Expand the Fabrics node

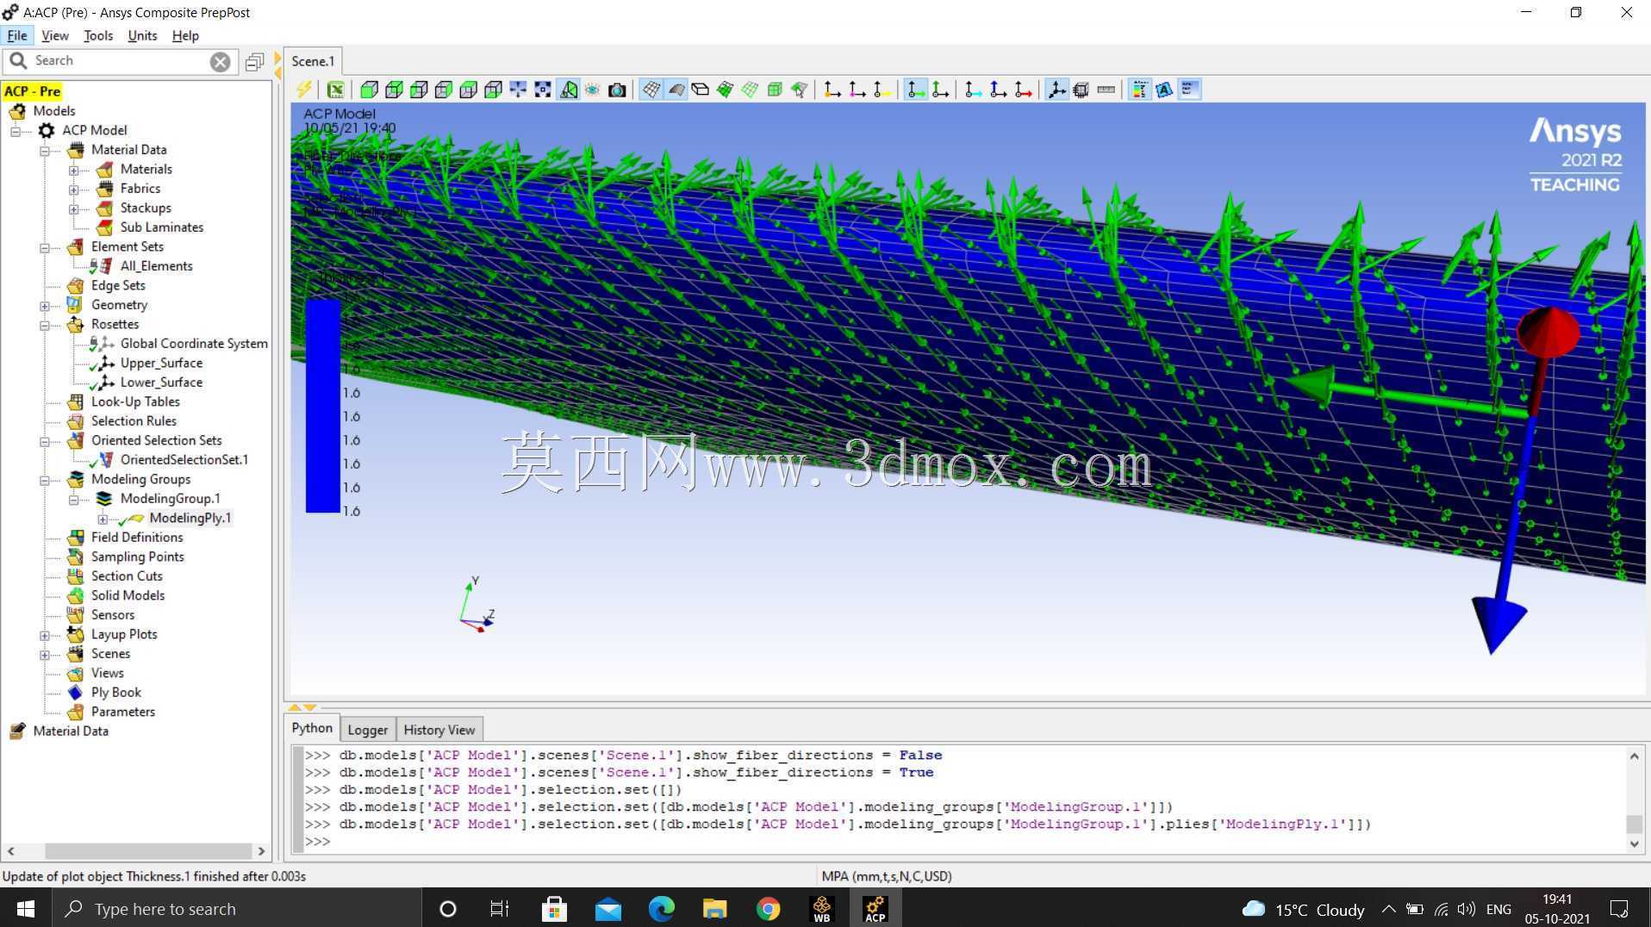tap(74, 190)
